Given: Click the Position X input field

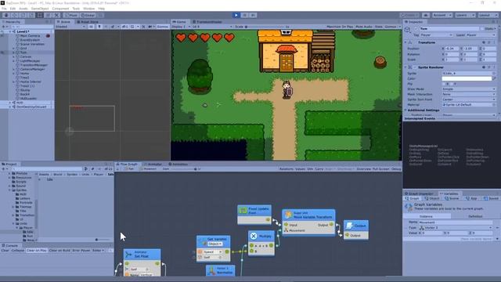Looking at the screenshot, I should pos(452,49).
